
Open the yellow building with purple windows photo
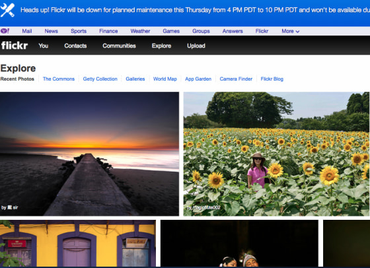pyautogui.click(x=78, y=244)
